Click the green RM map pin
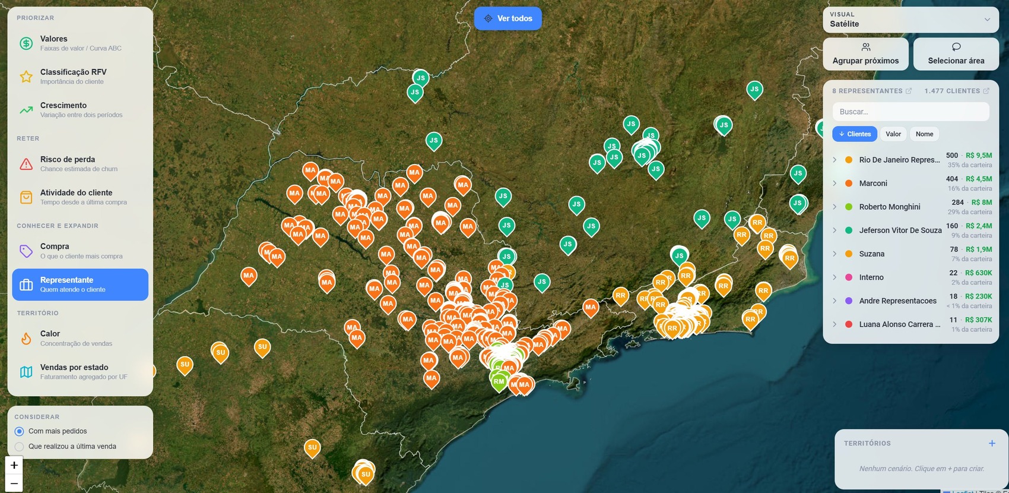Screen dimensions: 1009x493 499,382
